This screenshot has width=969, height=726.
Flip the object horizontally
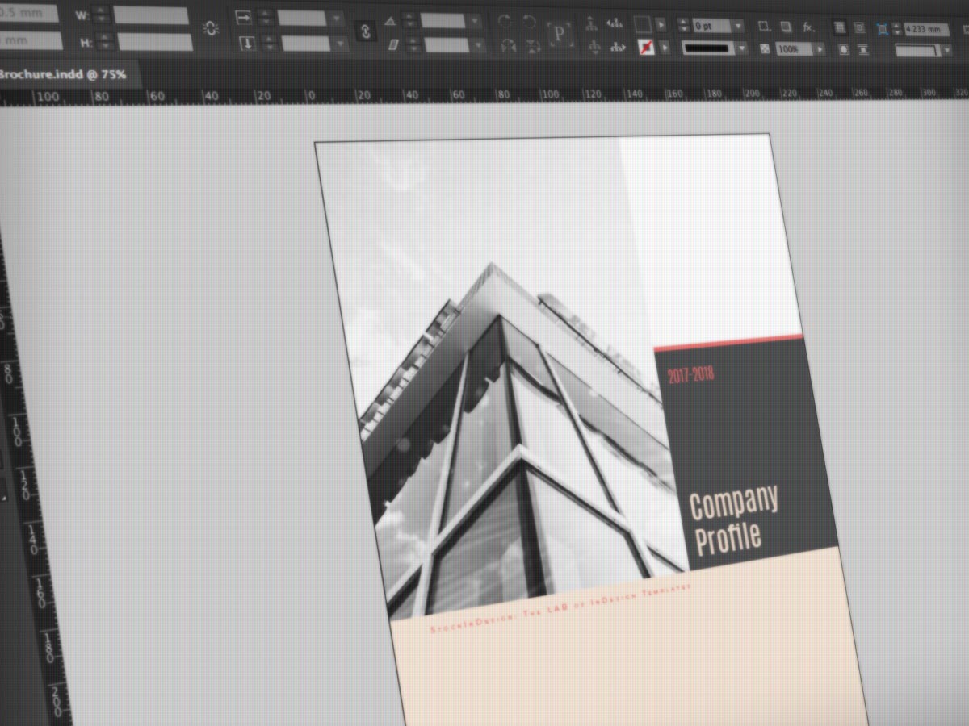pyautogui.click(x=508, y=46)
